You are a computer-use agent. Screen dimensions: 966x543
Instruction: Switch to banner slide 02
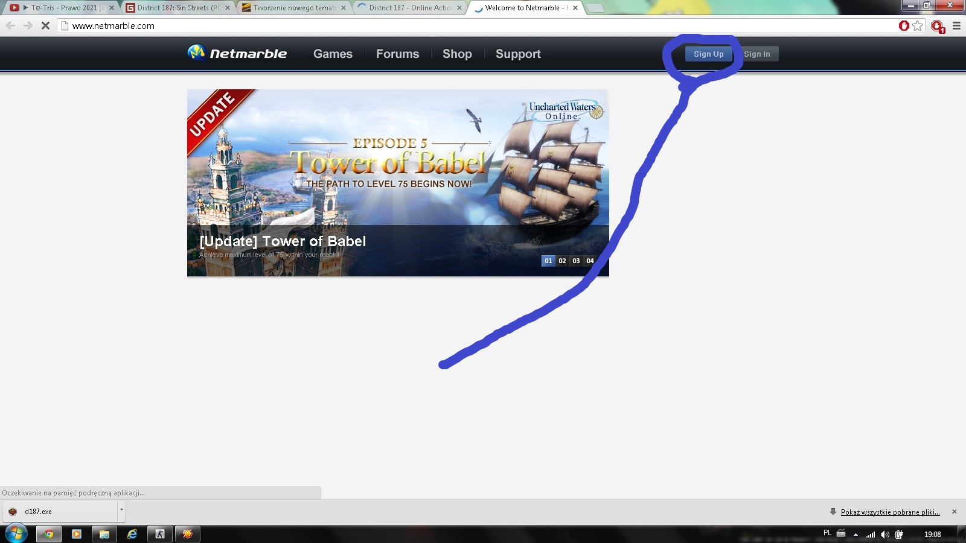(x=562, y=261)
